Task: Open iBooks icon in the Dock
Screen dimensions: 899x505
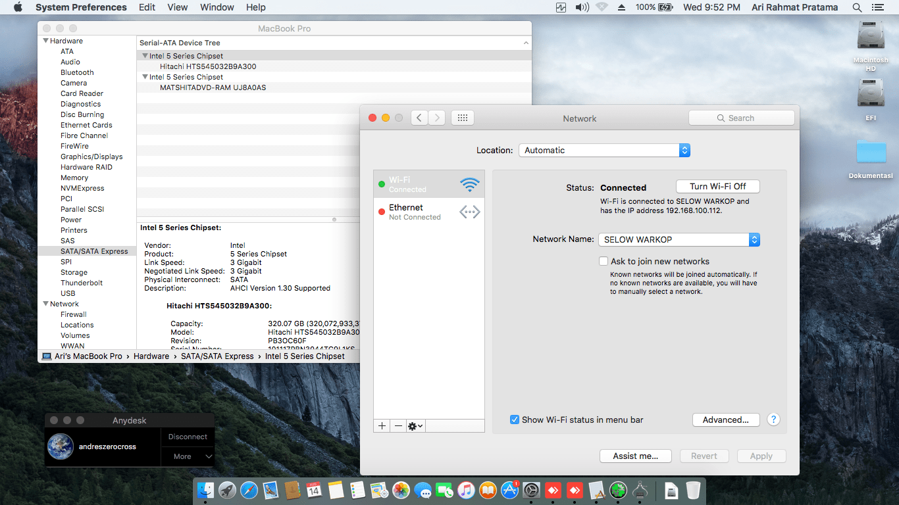Action: (x=488, y=490)
